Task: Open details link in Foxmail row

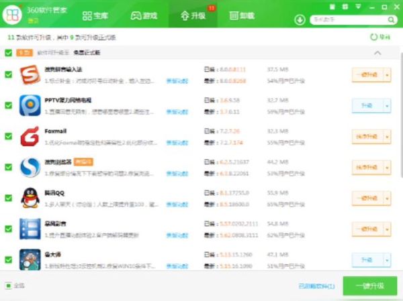Action: (177, 143)
